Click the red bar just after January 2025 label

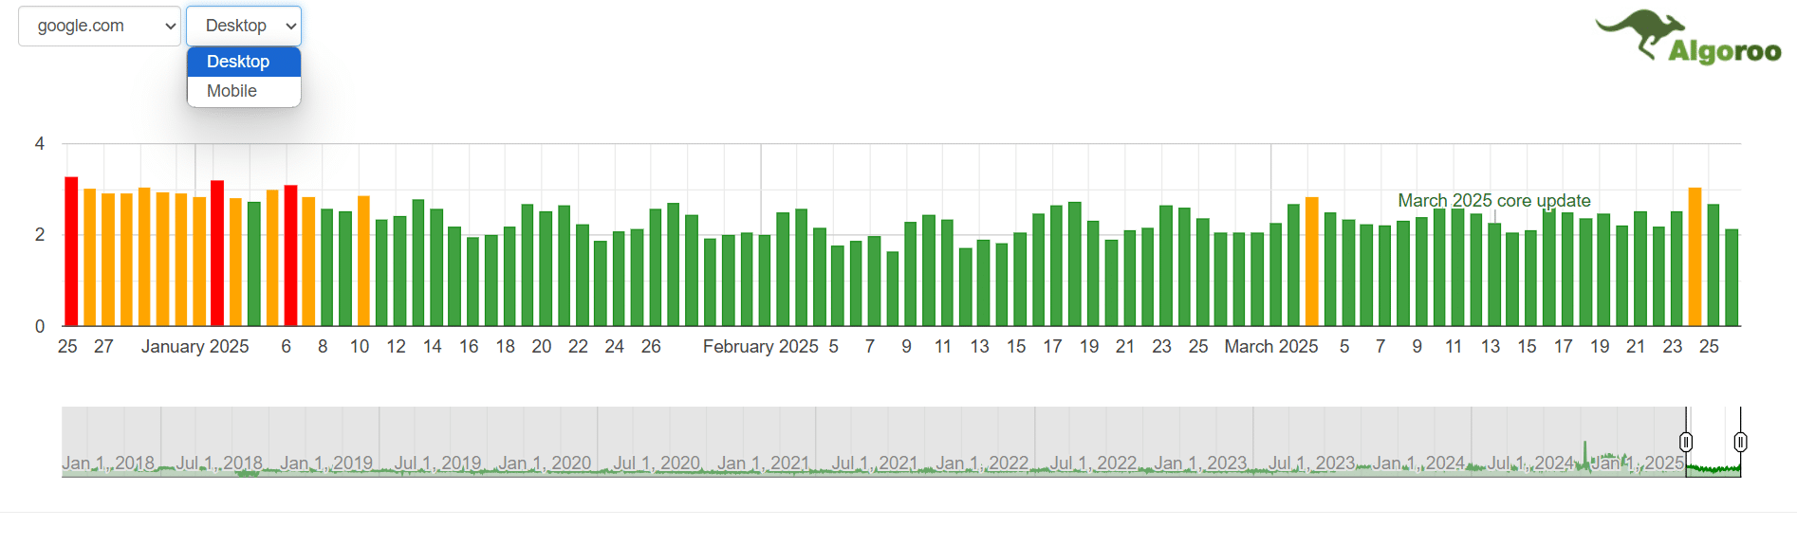217,253
